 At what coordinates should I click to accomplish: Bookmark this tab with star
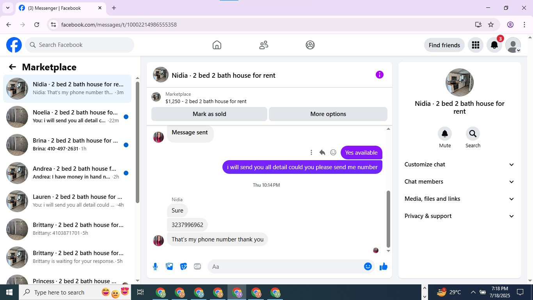pos(491,25)
